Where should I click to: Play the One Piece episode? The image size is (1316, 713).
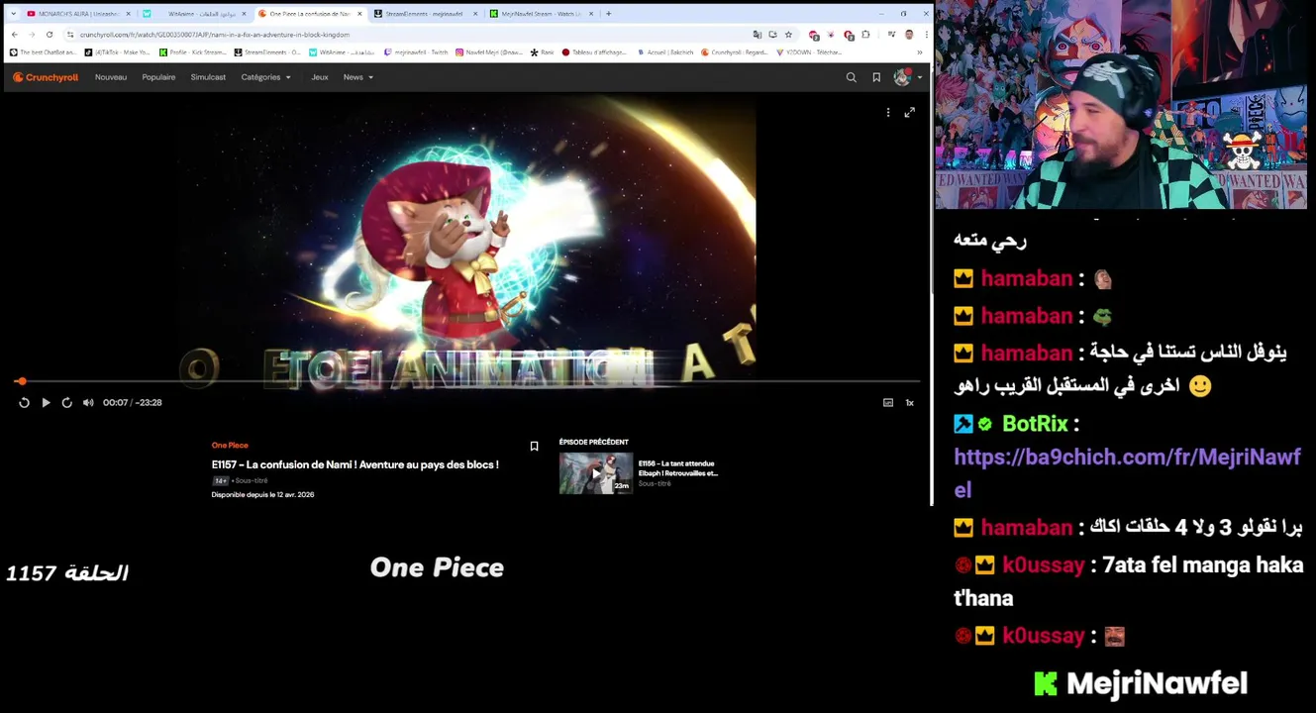(x=46, y=402)
